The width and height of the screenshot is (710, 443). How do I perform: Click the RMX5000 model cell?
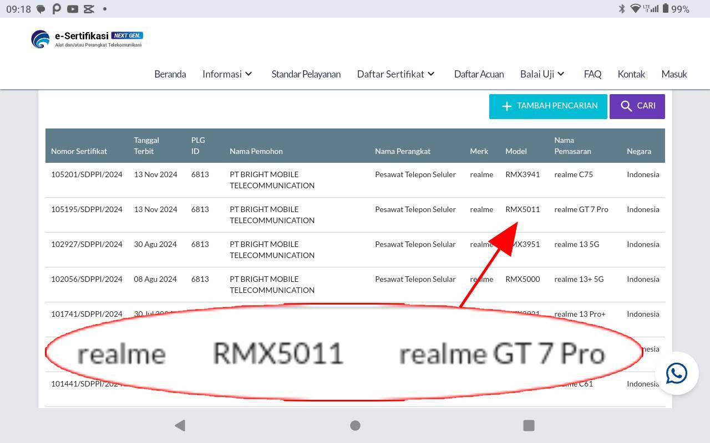point(522,279)
